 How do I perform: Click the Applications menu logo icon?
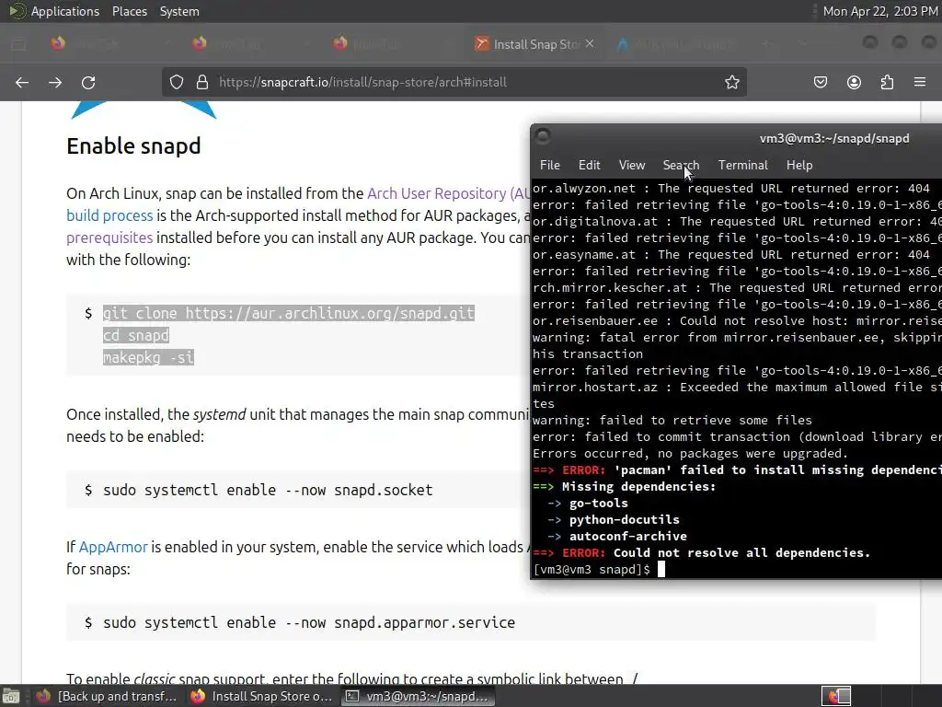tap(17, 11)
